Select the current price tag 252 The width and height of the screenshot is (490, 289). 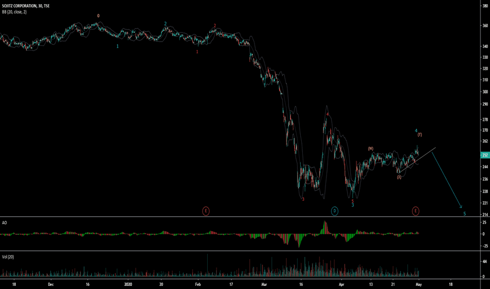[485, 155]
